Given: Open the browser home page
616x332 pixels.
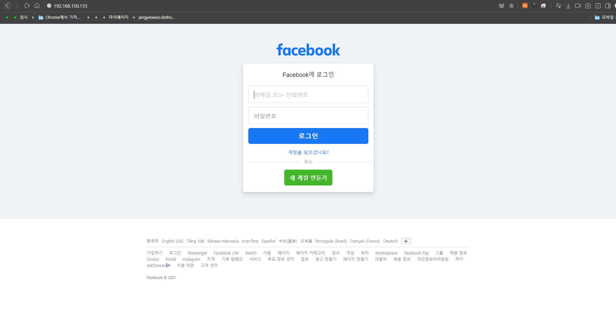Looking at the screenshot, I should click(37, 6).
